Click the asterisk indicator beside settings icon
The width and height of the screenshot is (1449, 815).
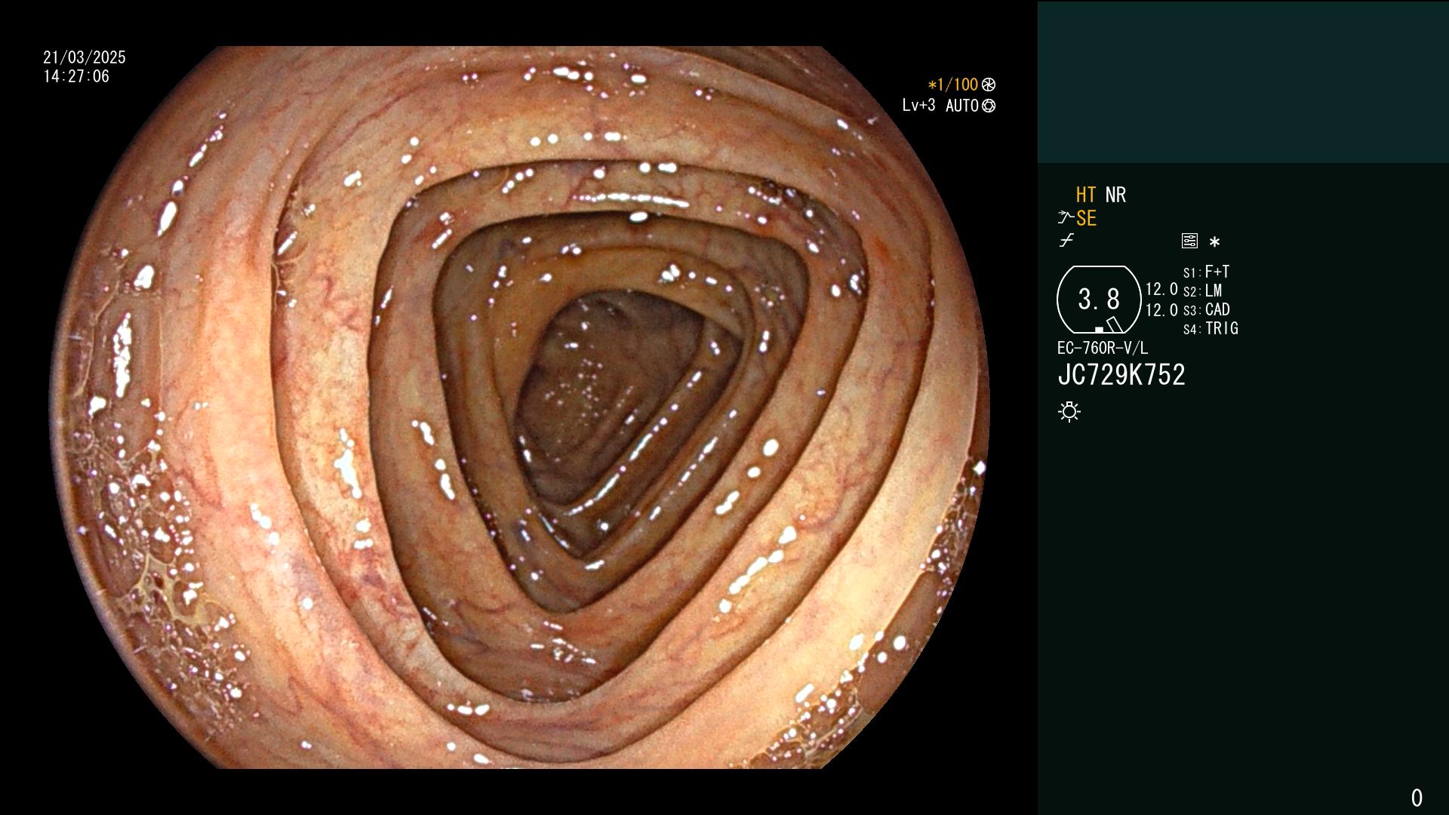1214,241
